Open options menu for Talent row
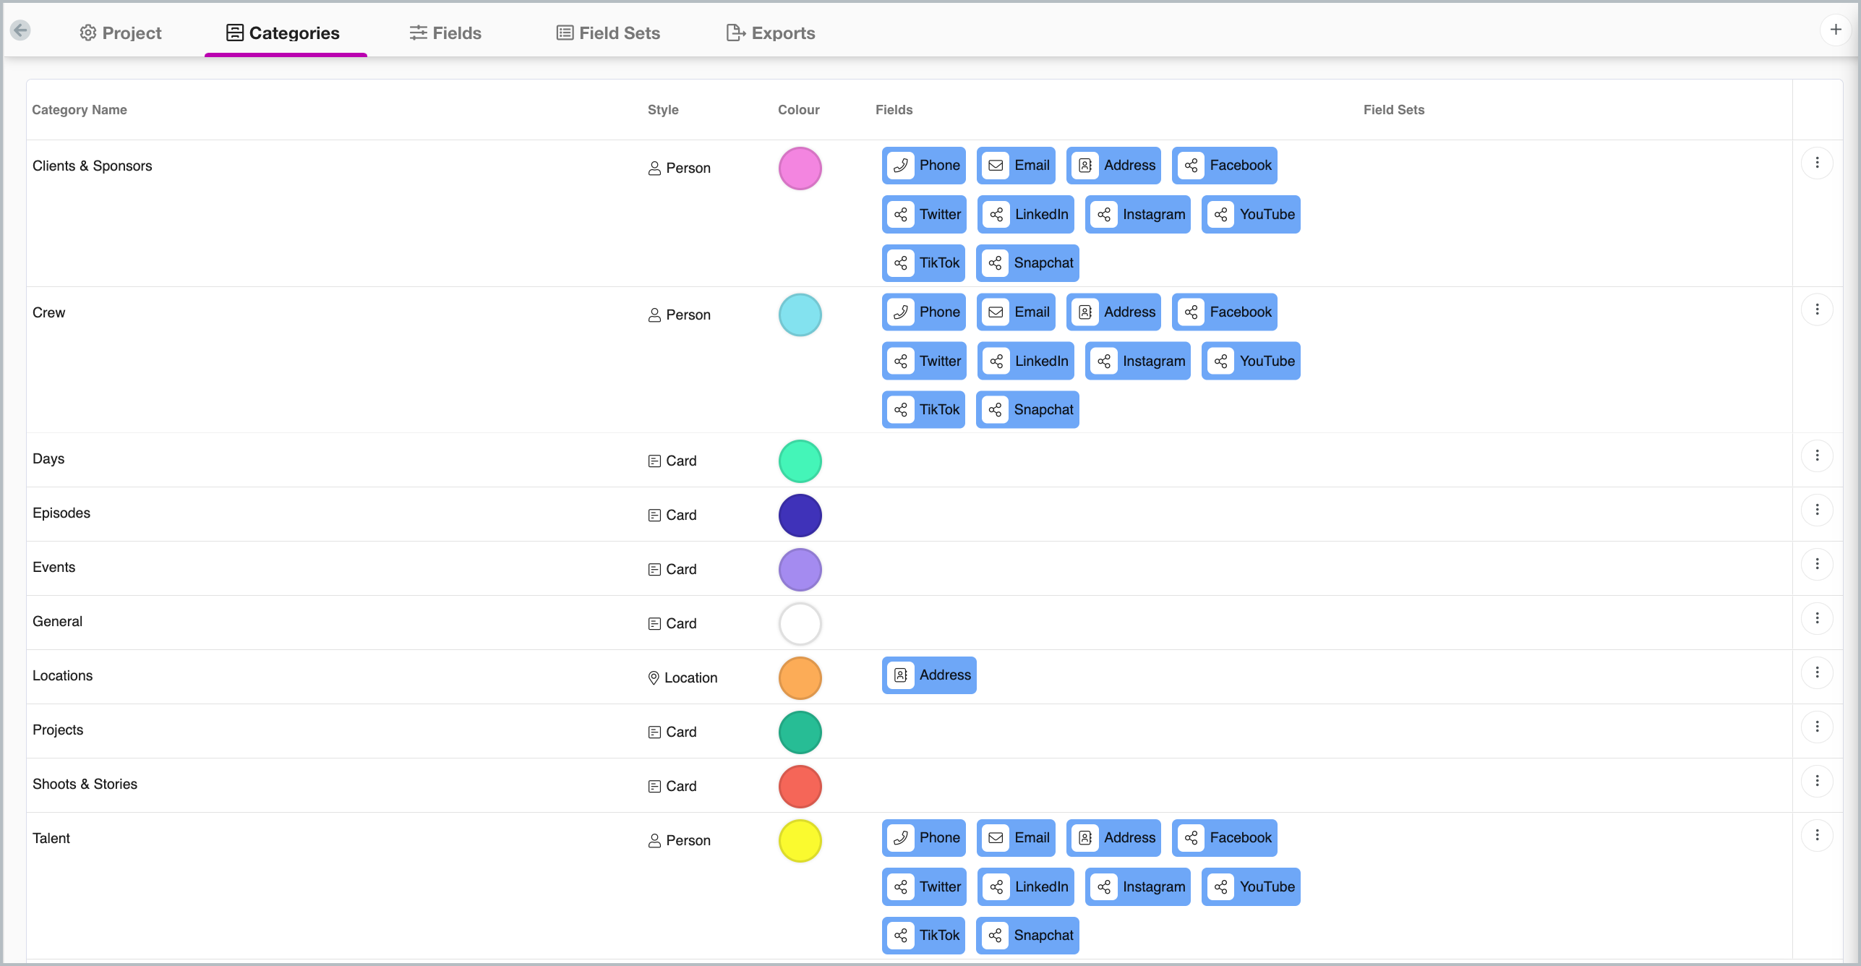Viewport: 1861px width, 966px height. pyautogui.click(x=1817, y=835)
